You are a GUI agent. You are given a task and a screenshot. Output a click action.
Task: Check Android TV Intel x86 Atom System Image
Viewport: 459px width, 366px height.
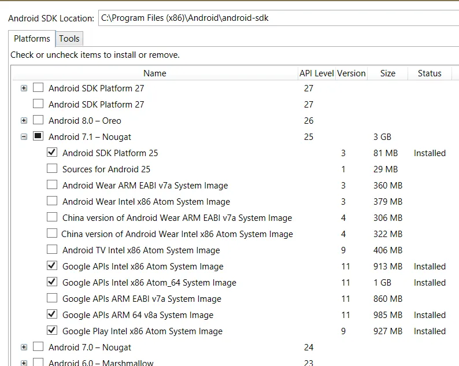(x=52, y=250)
